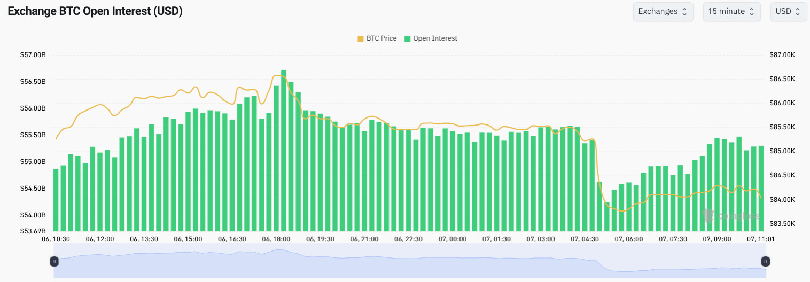Click the 07, 00:00 time axis label
The image size is (810, 282).
click(x=453, y=240)
